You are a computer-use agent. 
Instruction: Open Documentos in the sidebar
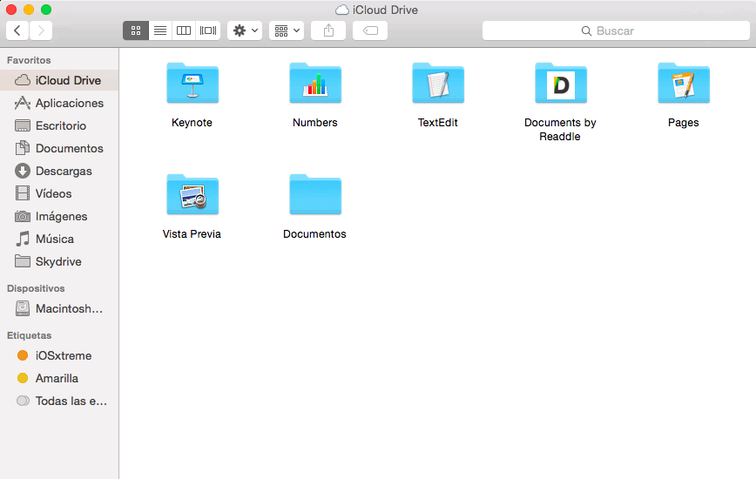coord(59,148)
